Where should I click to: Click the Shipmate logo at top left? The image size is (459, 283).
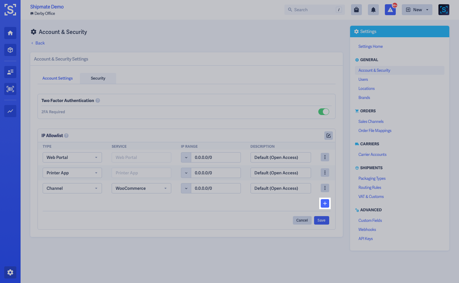click(x=10, y=10)
